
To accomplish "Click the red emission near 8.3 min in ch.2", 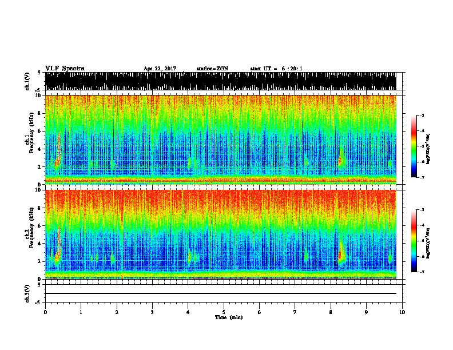I will (341, 253).
